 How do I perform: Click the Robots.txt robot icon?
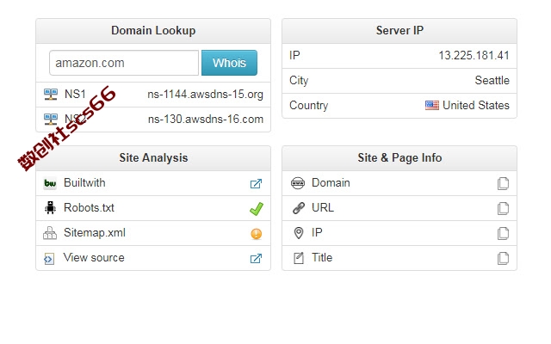click(x=50, y=208)
